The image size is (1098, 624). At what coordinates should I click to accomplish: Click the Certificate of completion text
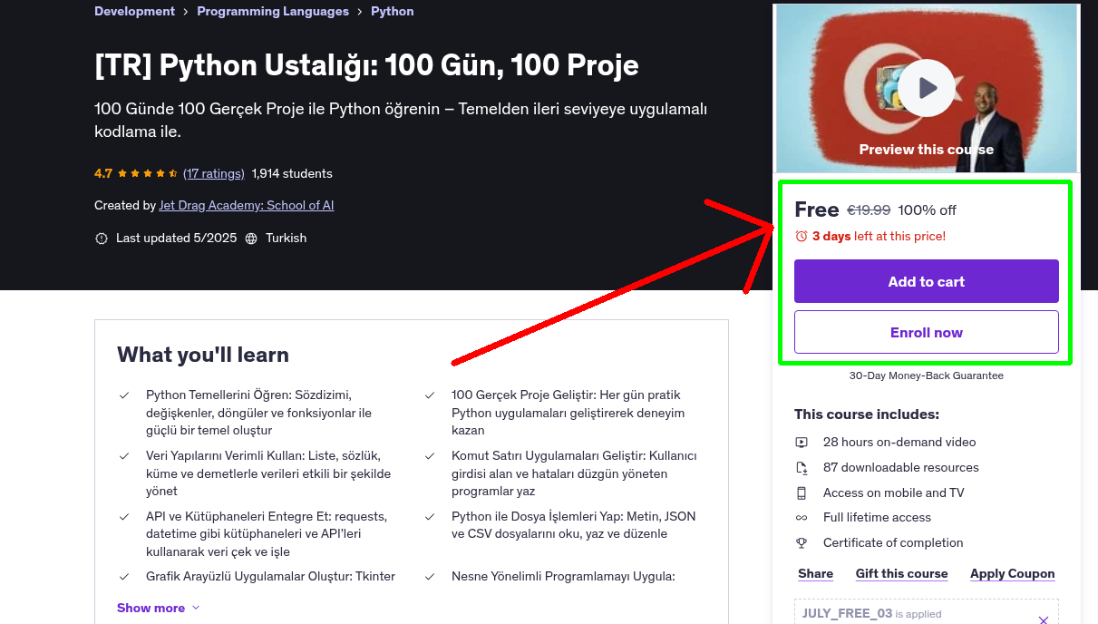pos(893,543)
